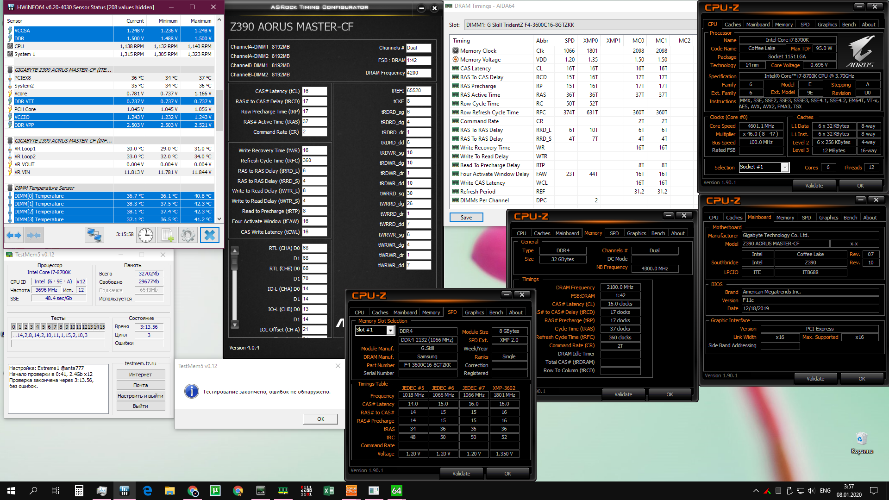Viewport: 889px width, 500px height.
Task: Toggle test number 0 box in TestMem5
Action: pyautogui.click(x=13, y=327)
